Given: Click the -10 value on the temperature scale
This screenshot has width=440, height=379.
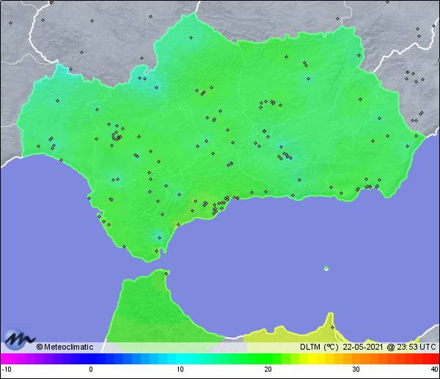Looking at the screenshot, I should 6,369.
